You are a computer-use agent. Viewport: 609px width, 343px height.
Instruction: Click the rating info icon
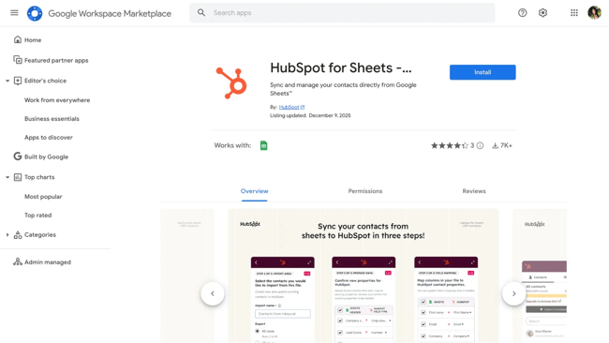(x=480, y=145)
